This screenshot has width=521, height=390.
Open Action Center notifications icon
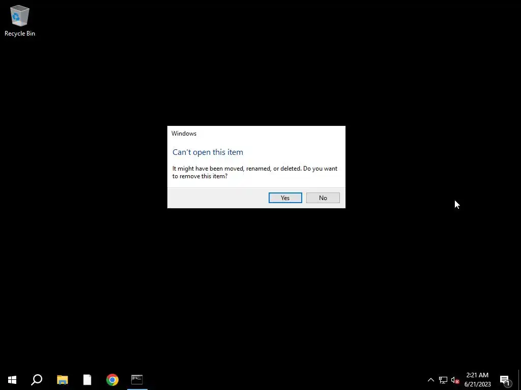pyautogui.click(x=505, y=380)
